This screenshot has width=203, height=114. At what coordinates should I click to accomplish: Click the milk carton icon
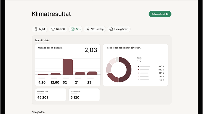point(36,29)
